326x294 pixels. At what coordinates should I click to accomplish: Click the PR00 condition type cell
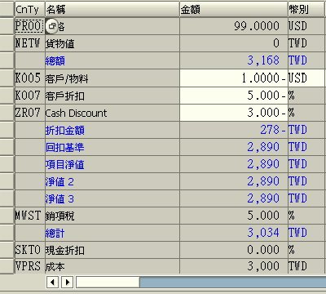pyautogui.click(x=29, y=26)
